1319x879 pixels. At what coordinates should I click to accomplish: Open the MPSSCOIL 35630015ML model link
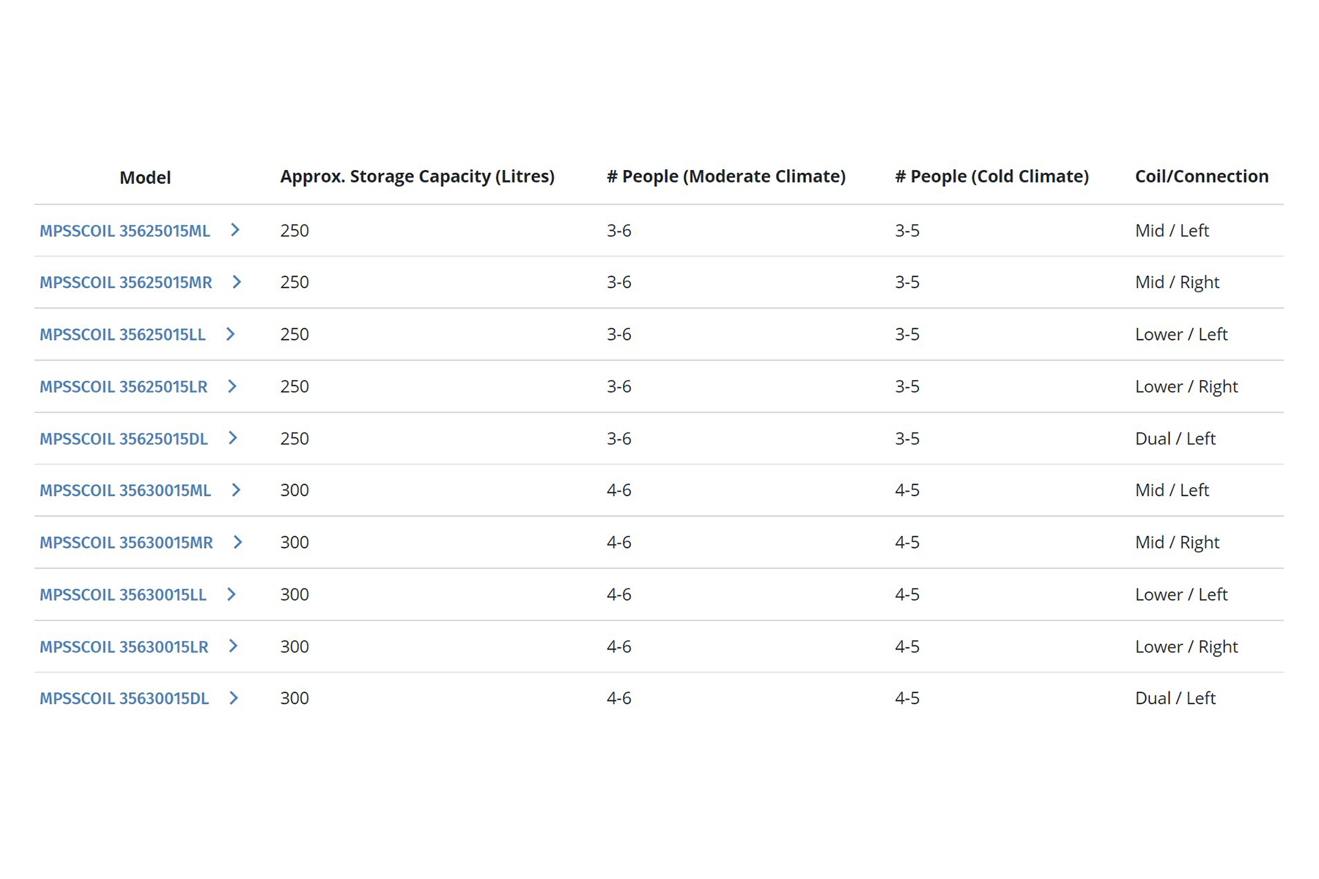pyautogui.click(x=125, y=491)
